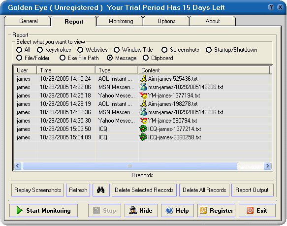Sort by the Time column header
The image size is (287, 226).
coord(66,70)
